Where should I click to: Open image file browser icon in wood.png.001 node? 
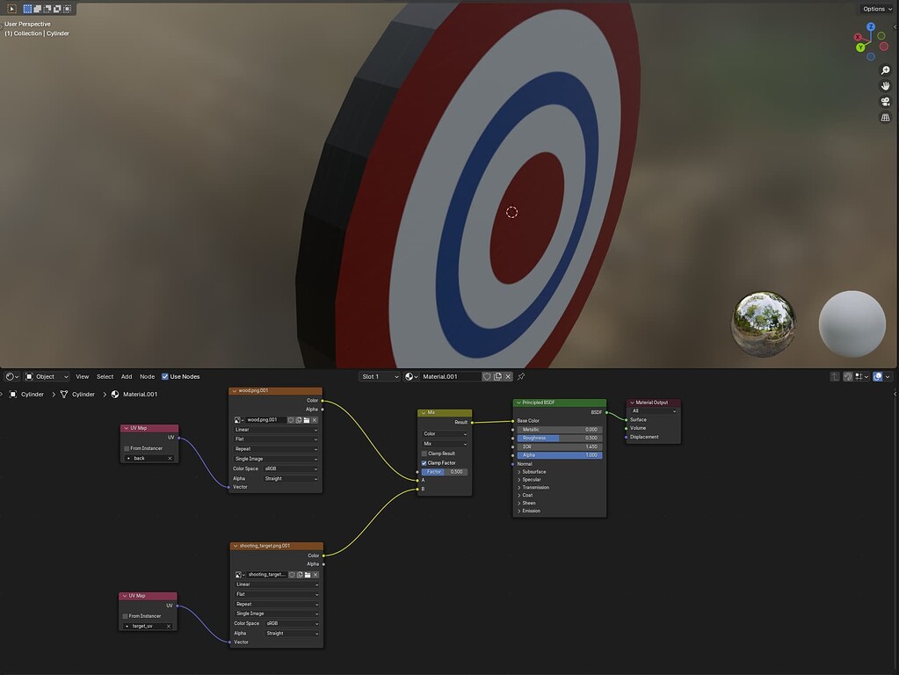308,419
